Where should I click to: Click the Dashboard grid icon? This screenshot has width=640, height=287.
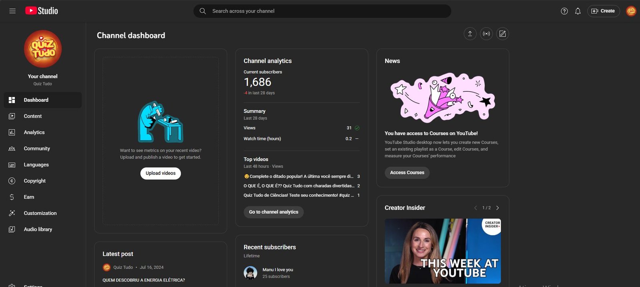click(12, 100)
